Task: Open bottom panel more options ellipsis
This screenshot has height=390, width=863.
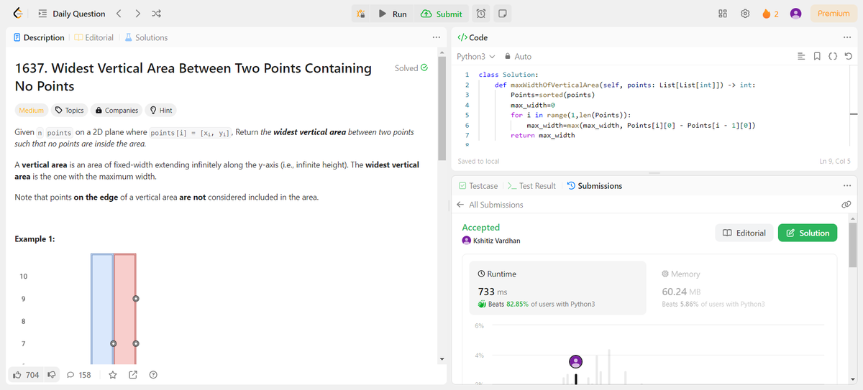Action: click(846, 186)
